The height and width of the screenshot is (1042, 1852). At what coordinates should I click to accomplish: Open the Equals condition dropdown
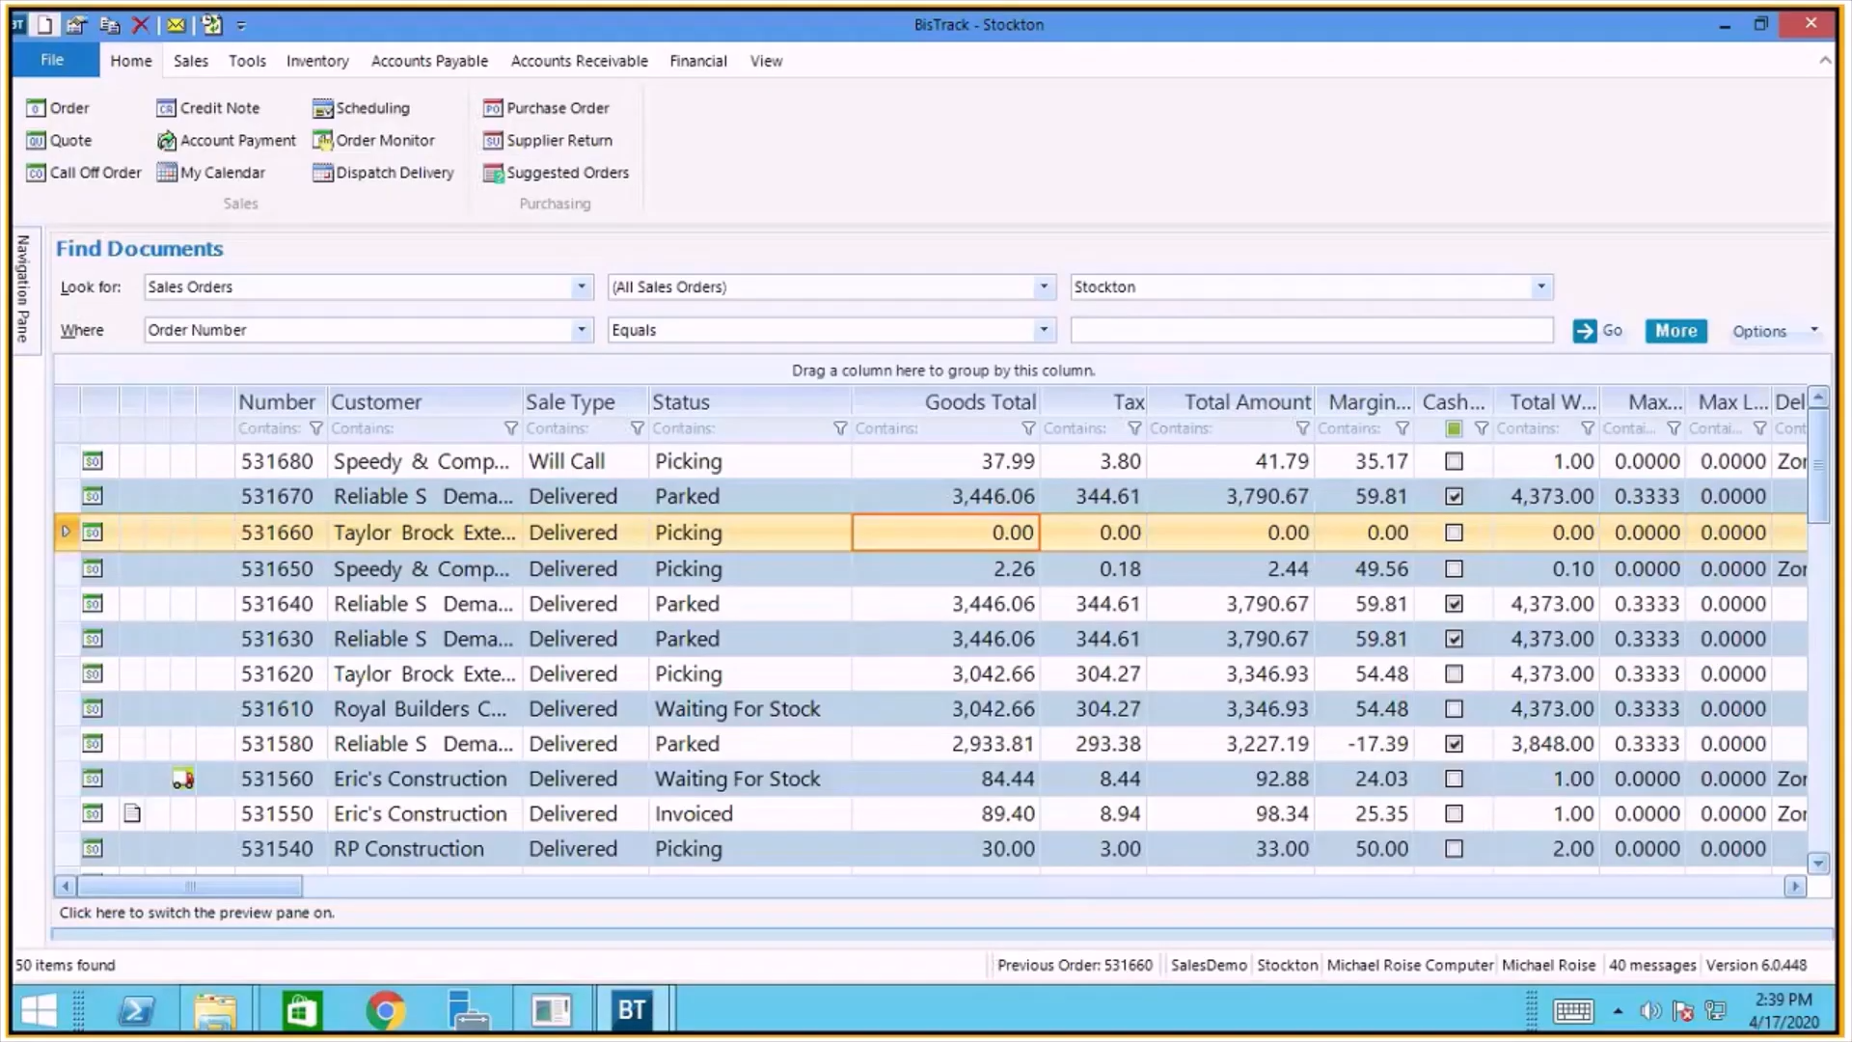coord(1043,330)
